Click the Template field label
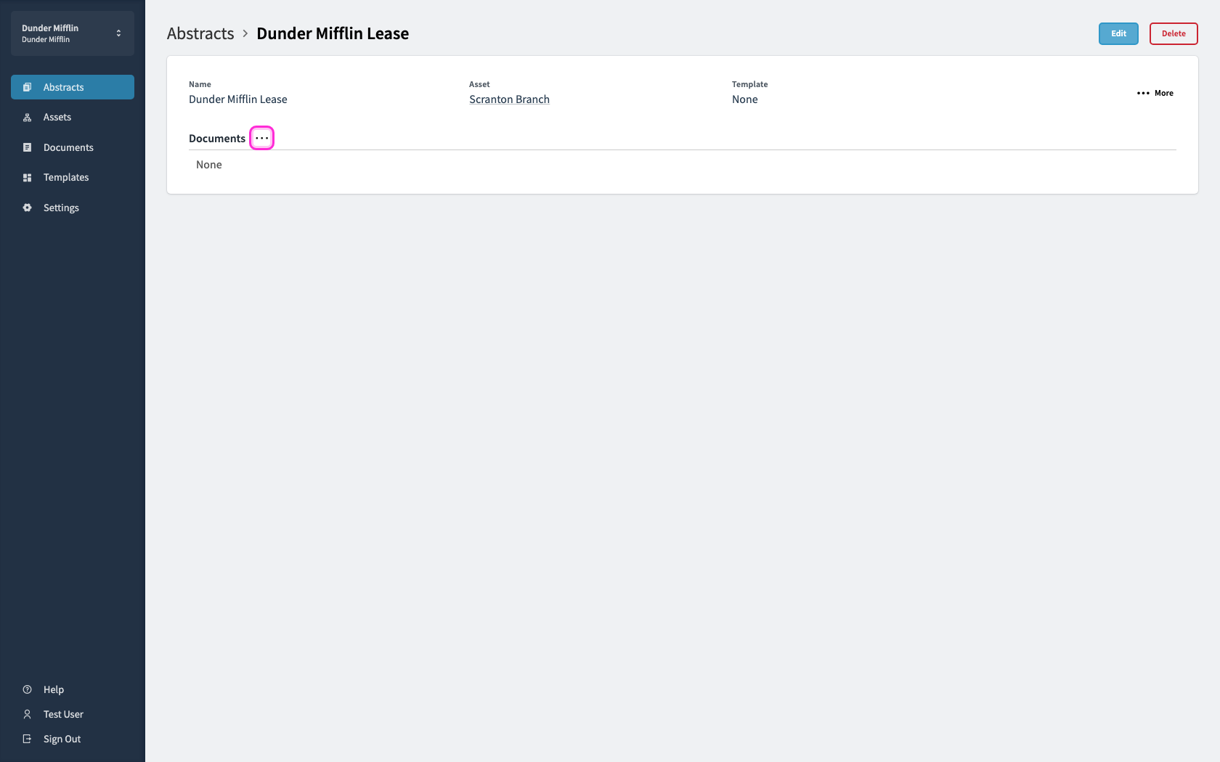The image size is (1220, 762). 749,84
